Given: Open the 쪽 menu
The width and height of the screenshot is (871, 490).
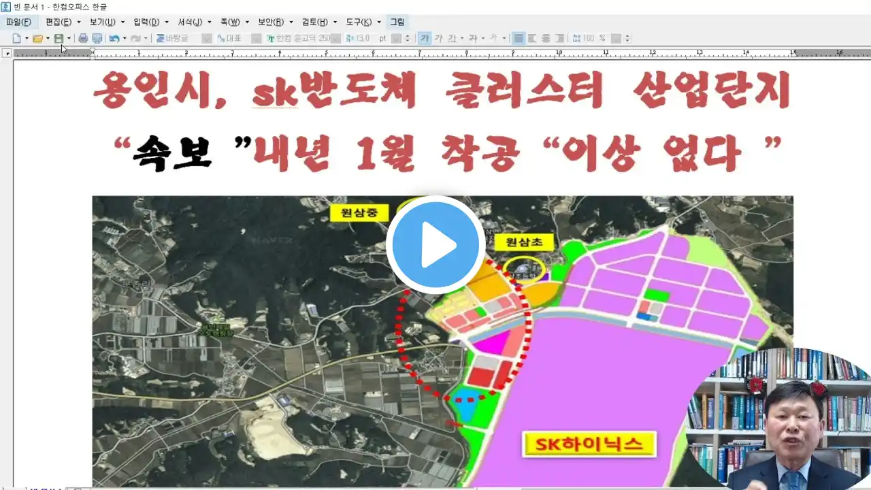Looking at the screenshot, I should click(231, 22).
